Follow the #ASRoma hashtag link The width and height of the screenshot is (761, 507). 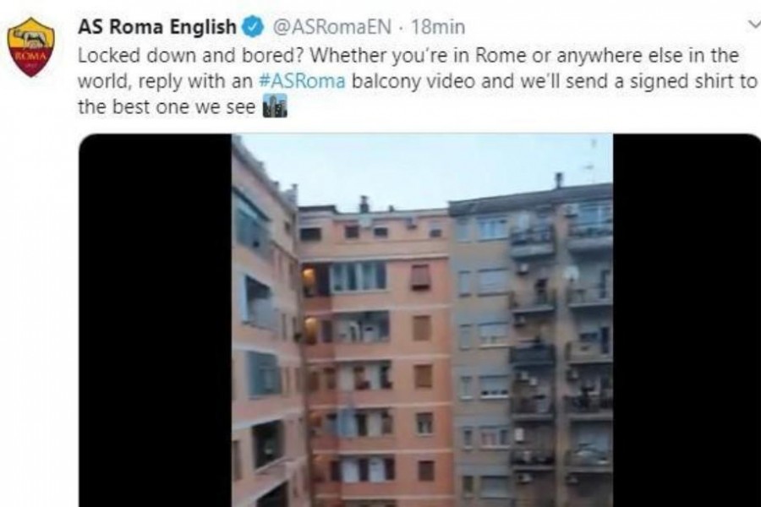click(303, 80)
